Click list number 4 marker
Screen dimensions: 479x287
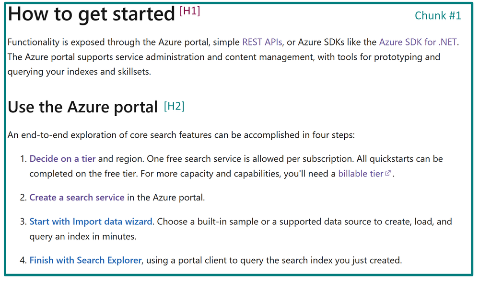point(23,260)
